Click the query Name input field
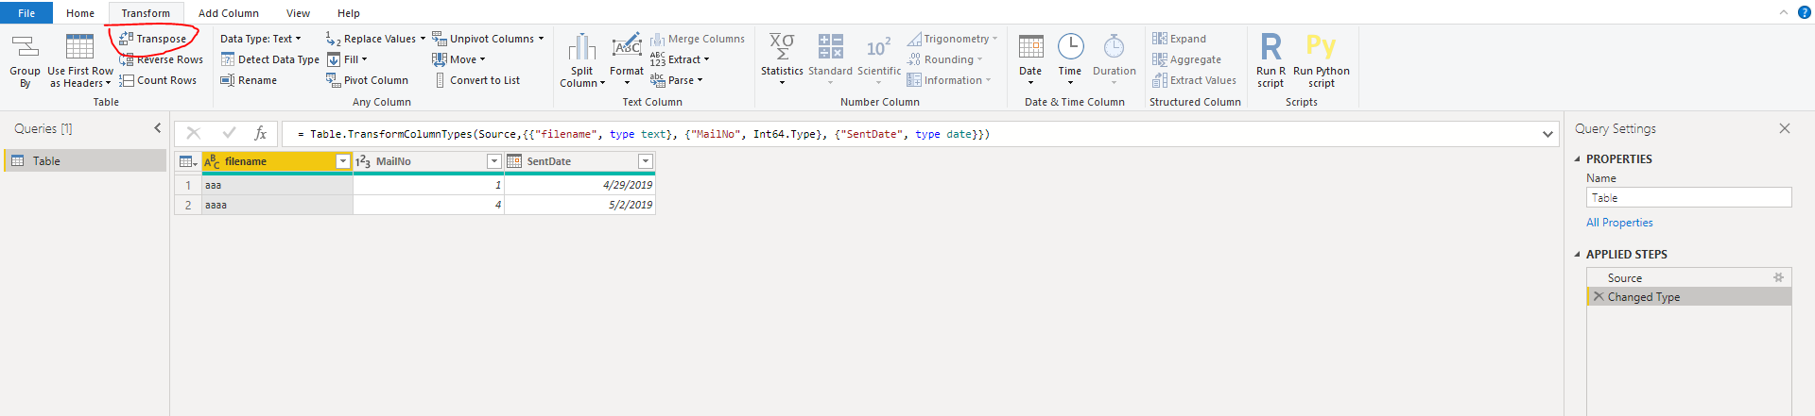Image resolution: width=1815 pixels, height=416 pixels. click(x=1688, y=197)
